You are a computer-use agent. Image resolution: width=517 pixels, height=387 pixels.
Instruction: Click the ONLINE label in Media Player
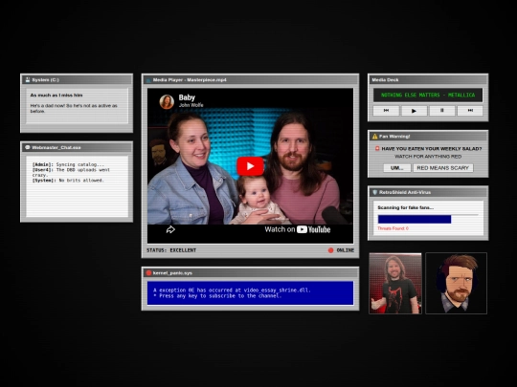click(346, 250)
